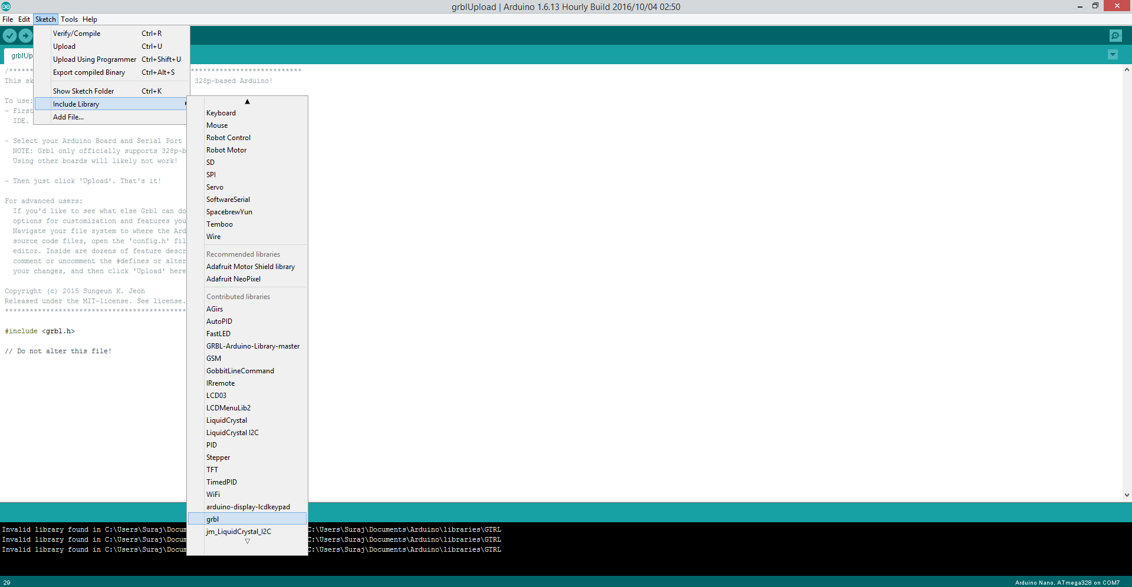
Task: Click the editor scrollbar up arrow
Action: [x=1127, y=69]
